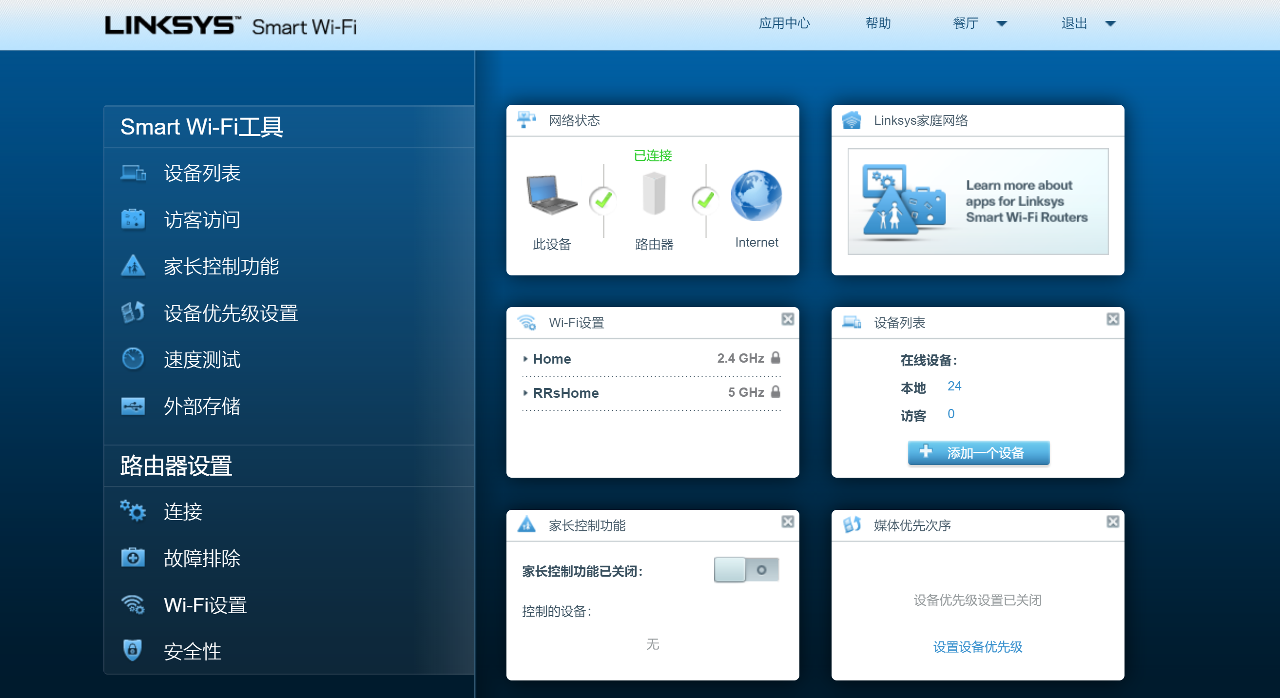Expand the Home 2.4 GHz network
The height and width of the screenshot is (698, 1280).
(526, 359)
